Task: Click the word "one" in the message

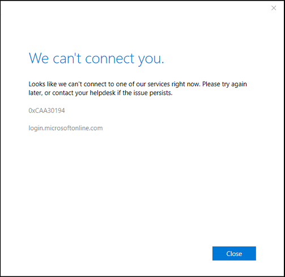Action: pyautogui.click(x=121, y=84)
